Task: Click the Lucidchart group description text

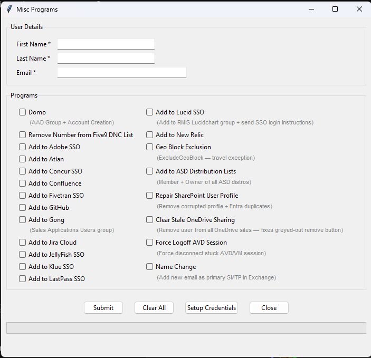Action: click(235, 122)
